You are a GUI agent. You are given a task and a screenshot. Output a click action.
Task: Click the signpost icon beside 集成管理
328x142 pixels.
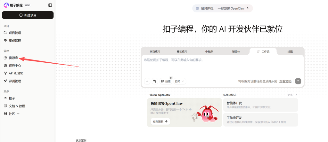coord(5,41)
